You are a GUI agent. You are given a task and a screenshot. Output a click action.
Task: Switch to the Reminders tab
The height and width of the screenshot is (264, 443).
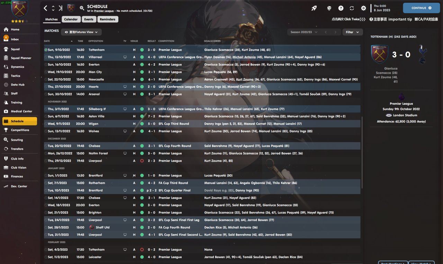[x=108, y=19]
